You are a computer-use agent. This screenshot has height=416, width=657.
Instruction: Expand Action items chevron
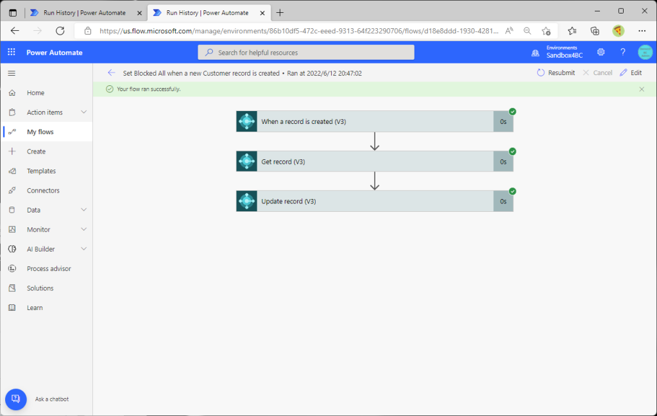point(84,112)
